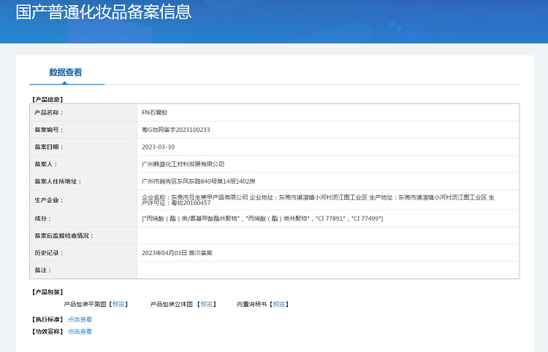Click the 备案日期 label
This screenshot has height=352, width=548.
point(48,147)
